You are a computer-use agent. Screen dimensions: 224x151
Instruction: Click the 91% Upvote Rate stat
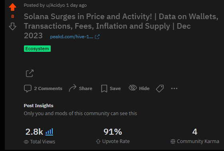[x=113, y=131]
